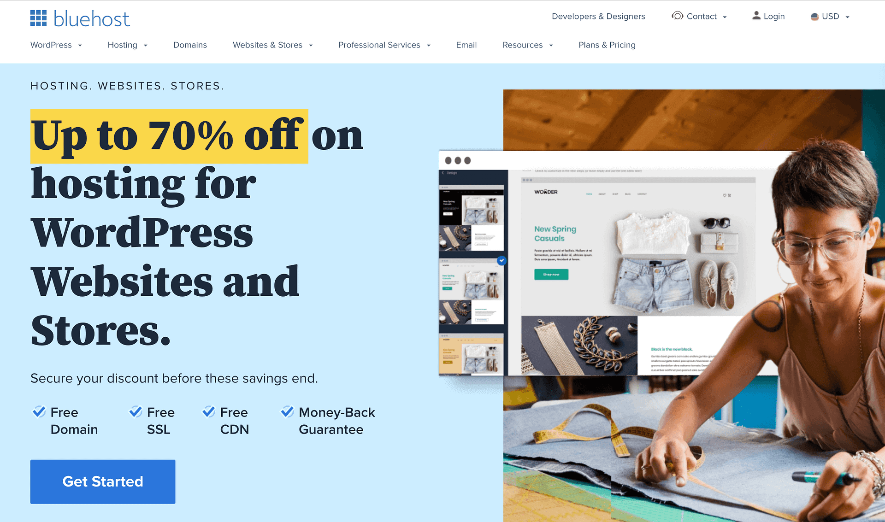Toggle the USD currency selector
The height and width of the screenshot is (522, 885).
(831, 17)
